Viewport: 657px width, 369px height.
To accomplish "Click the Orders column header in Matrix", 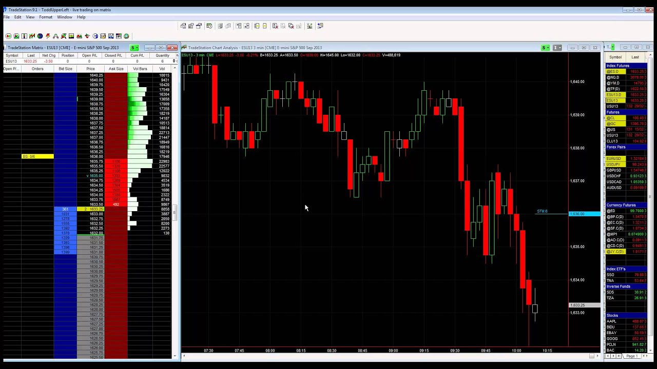I will click(37, 69).
